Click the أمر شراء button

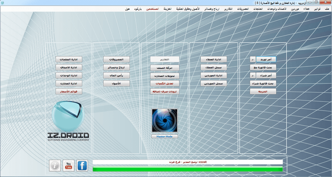pos(266,76)
